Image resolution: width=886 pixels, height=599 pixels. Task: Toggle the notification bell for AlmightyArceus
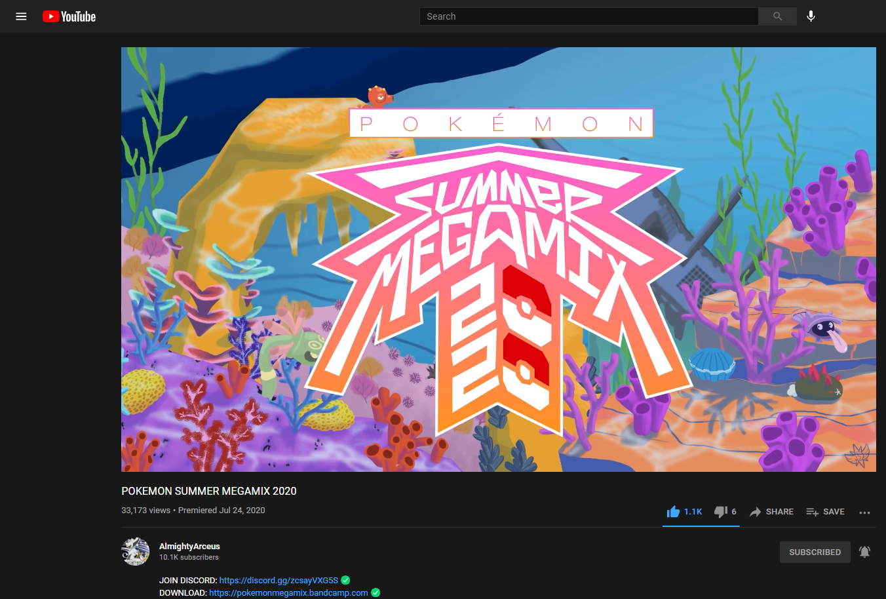[864, 552]
